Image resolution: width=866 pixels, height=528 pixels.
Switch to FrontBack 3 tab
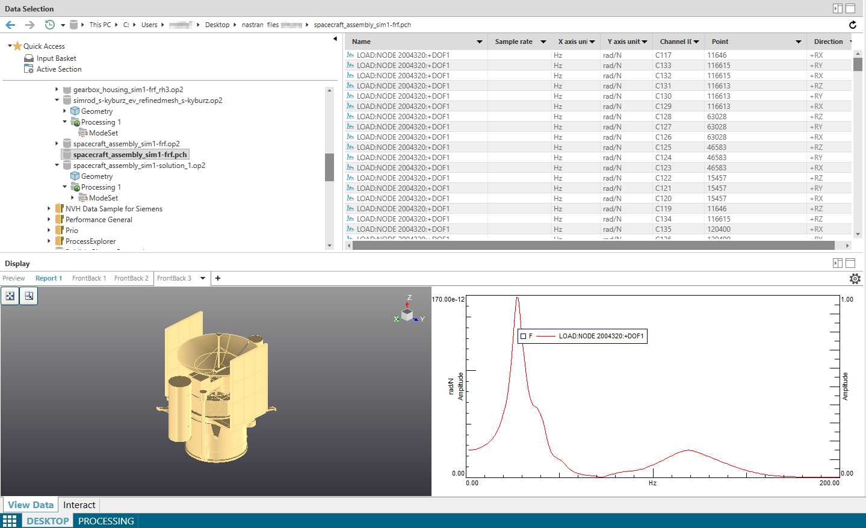pyautogui.click(x=174, y=278)
